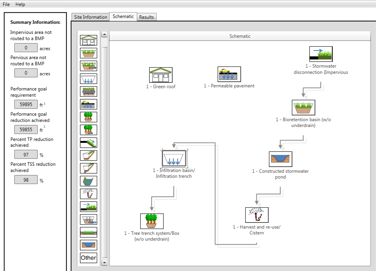Select the Tree trench system BMP icon
Image resolution: width=376 pixels, height=271 pixels.
tap(89, 117)
